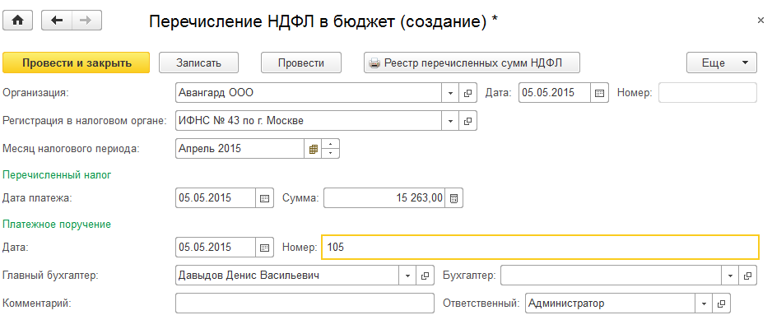Expand the Ответственный dropdown
The height and width of the screenshot is (329, 772).
pyautogui.click(x=704, y=304)
